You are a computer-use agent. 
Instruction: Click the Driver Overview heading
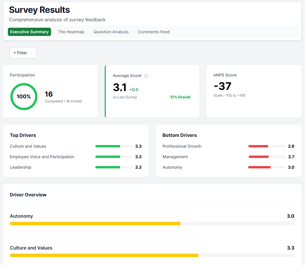28,195
